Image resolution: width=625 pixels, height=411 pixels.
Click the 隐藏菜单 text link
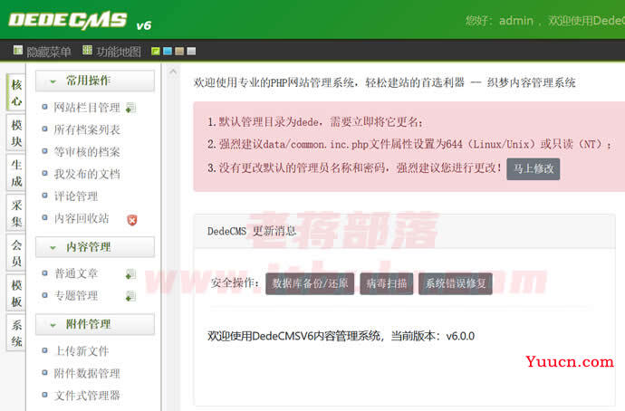(49, 52)
